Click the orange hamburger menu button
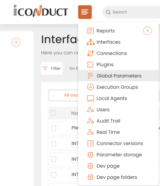Viewport: 160px width, 186px height. (85, 12)
